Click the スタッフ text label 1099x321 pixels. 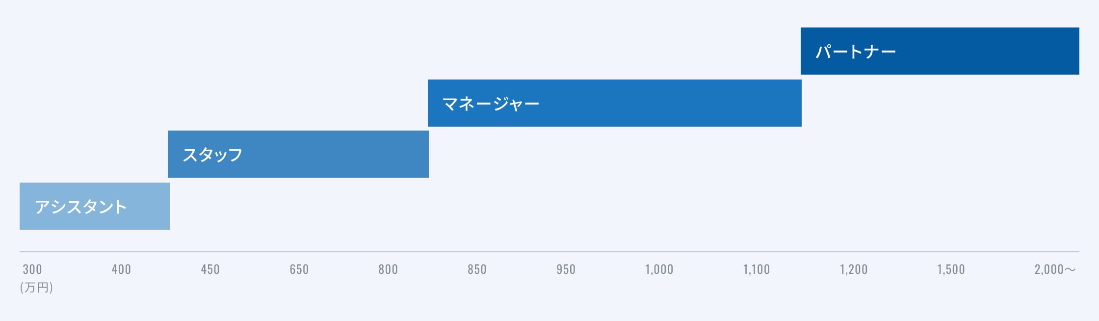[212, 155]
